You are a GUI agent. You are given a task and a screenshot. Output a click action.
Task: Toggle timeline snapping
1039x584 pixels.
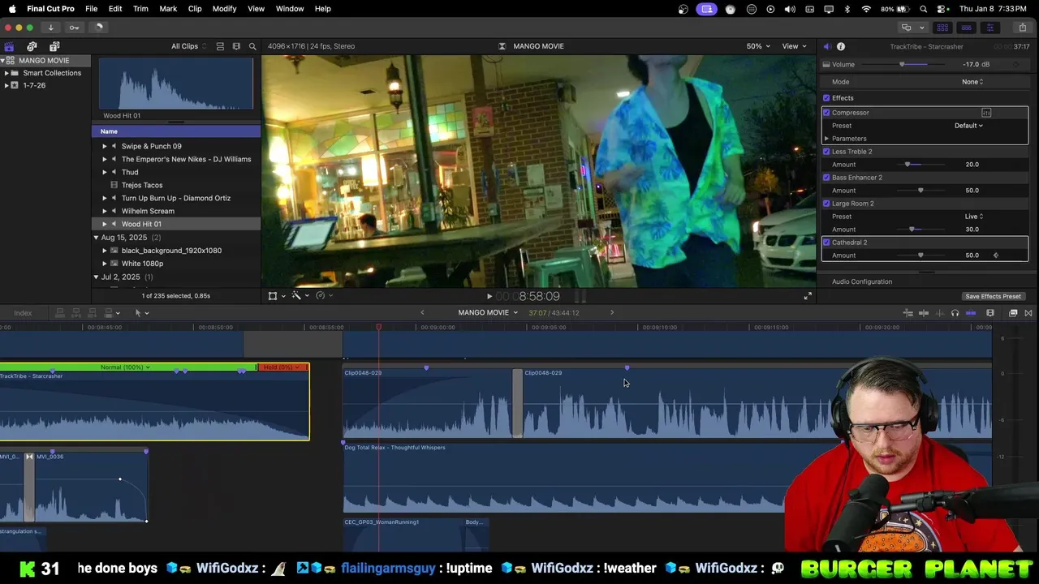pyautogui.click(x=971, y=313)
